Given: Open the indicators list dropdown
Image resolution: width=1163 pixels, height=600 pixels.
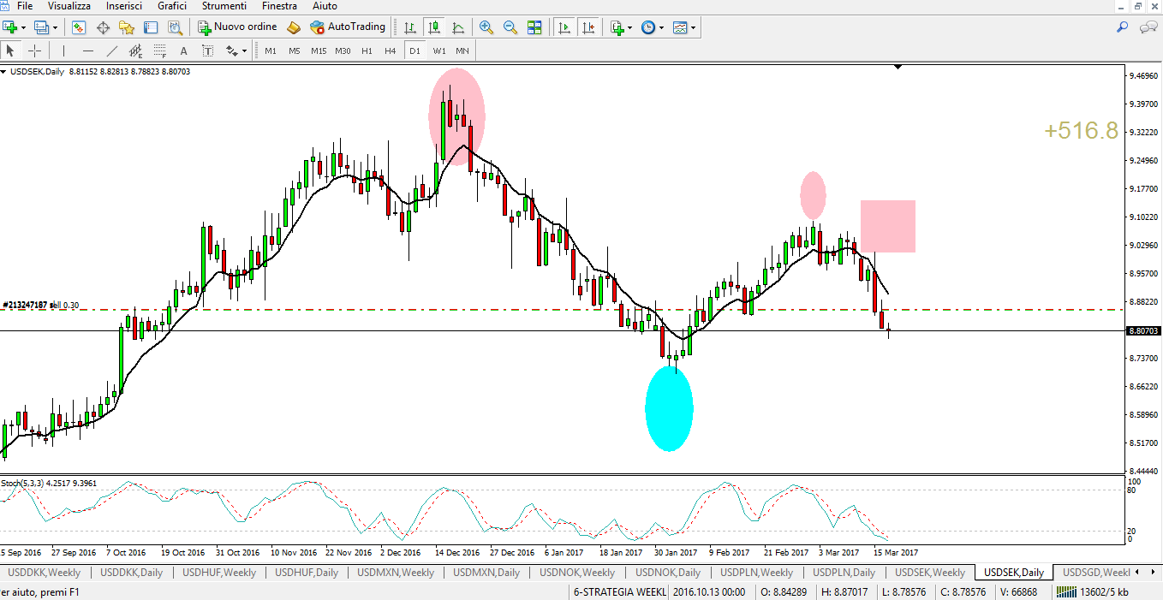Looking at the screenshot, I should [x=621, y=27].
